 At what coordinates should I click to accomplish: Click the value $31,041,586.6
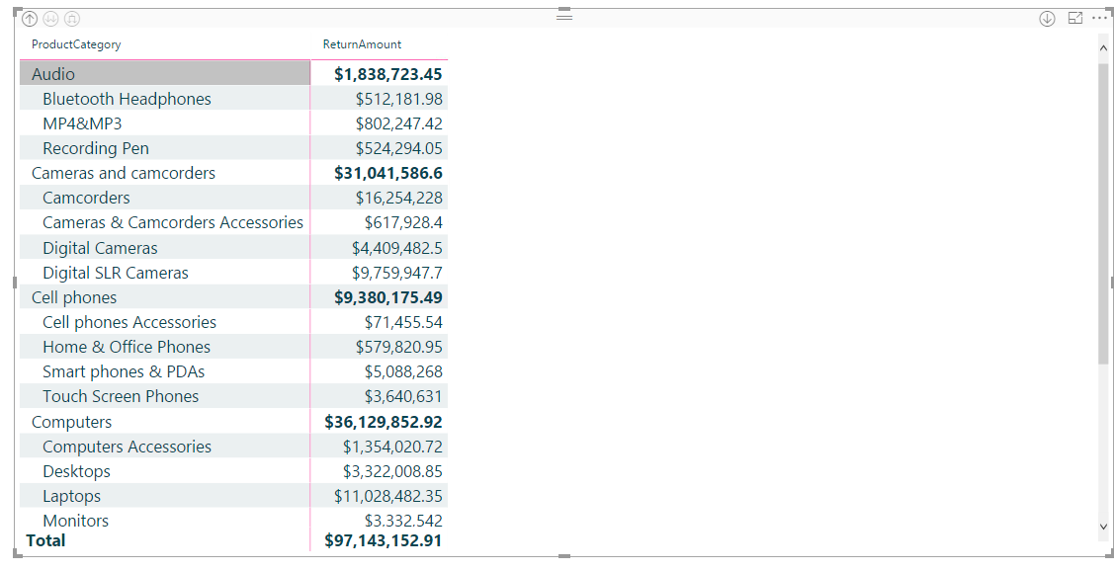(387, 173)
